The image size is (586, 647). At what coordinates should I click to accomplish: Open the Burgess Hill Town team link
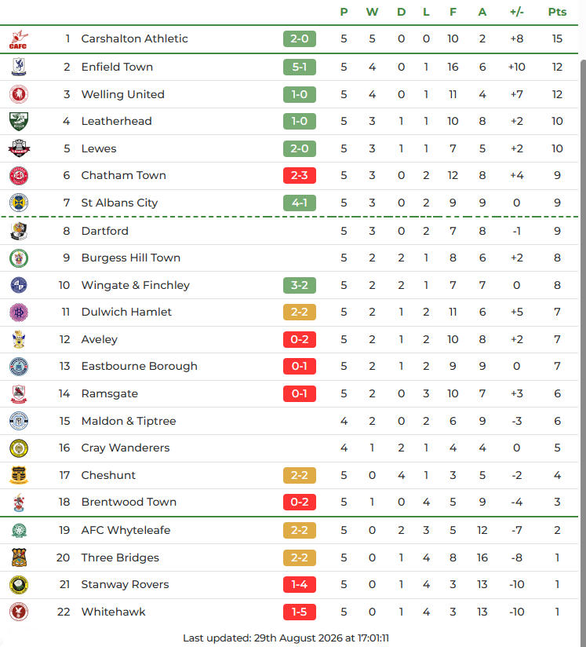pyautogui.click(x=131, y=258)
